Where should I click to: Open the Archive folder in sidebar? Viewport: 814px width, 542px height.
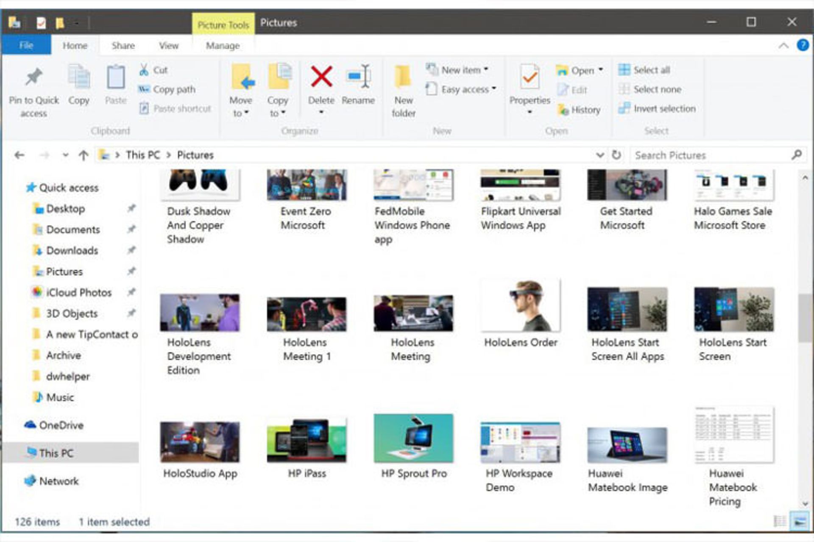point(57,355)
